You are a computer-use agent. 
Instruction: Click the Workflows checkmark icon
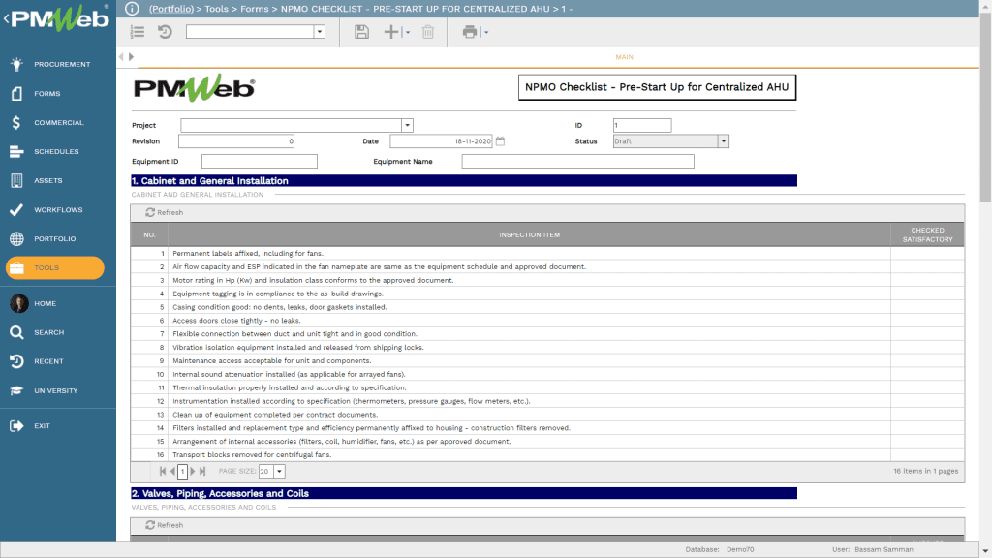tap(16, 210)
